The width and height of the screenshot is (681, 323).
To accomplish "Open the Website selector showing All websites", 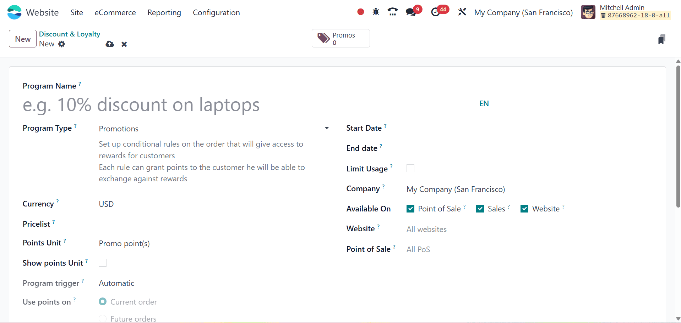I will point(426,229).
